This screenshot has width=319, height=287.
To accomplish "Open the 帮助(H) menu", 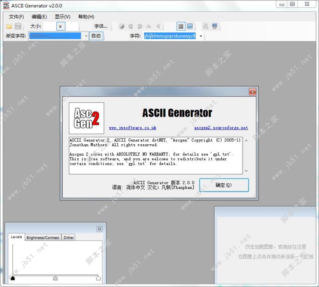I will point(86,17).
